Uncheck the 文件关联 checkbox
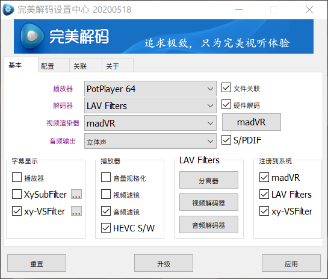This screenshot has width=328, height=279. [x=226, y=87]
